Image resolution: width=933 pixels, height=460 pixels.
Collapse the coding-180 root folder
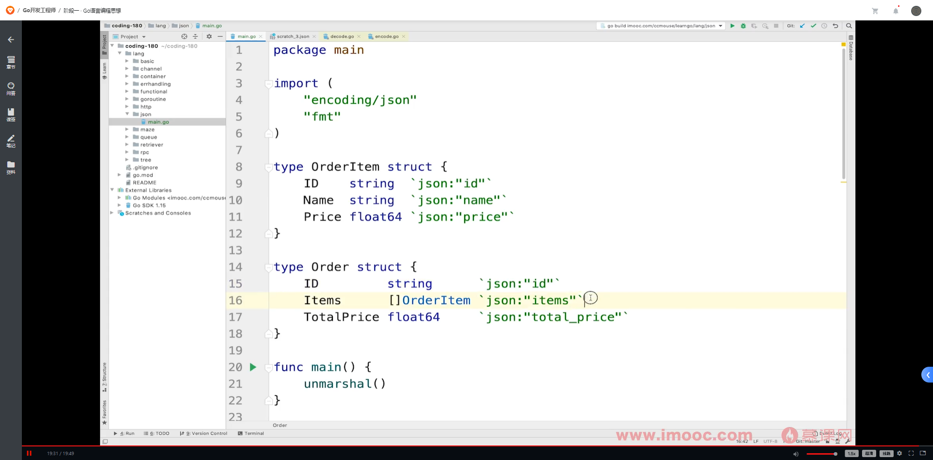tap(112, 46)
